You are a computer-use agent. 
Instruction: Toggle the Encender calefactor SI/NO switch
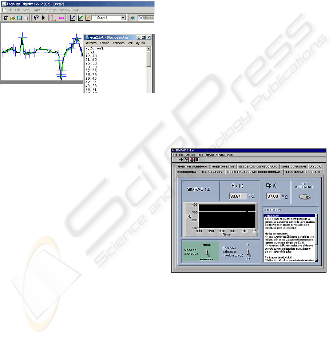pyautogui.click(x=248, y=252)
